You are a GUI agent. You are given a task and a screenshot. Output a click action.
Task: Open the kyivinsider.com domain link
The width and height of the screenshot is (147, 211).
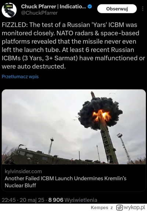pos(23,171)
